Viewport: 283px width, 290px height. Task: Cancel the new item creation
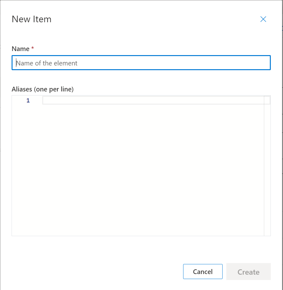point(203,272)
